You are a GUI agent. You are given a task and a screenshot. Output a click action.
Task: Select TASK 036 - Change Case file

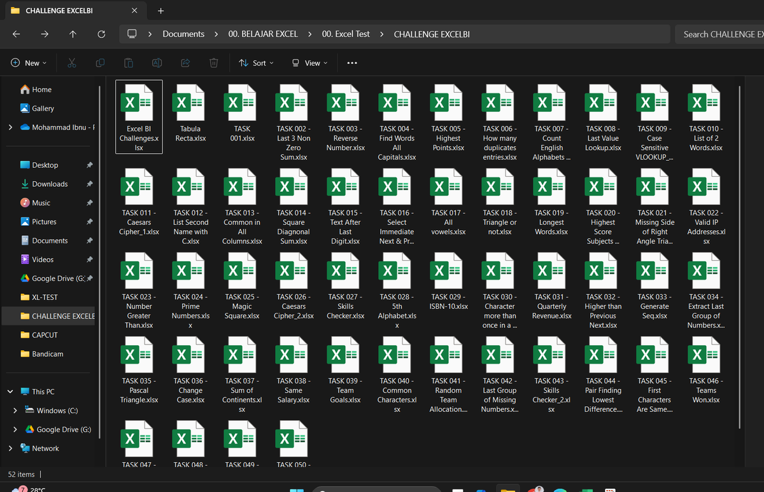[x=190, y=370]
